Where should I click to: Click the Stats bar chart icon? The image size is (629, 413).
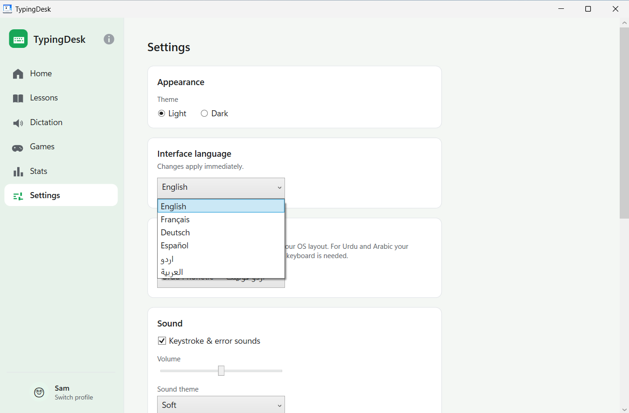coord(18,171)
